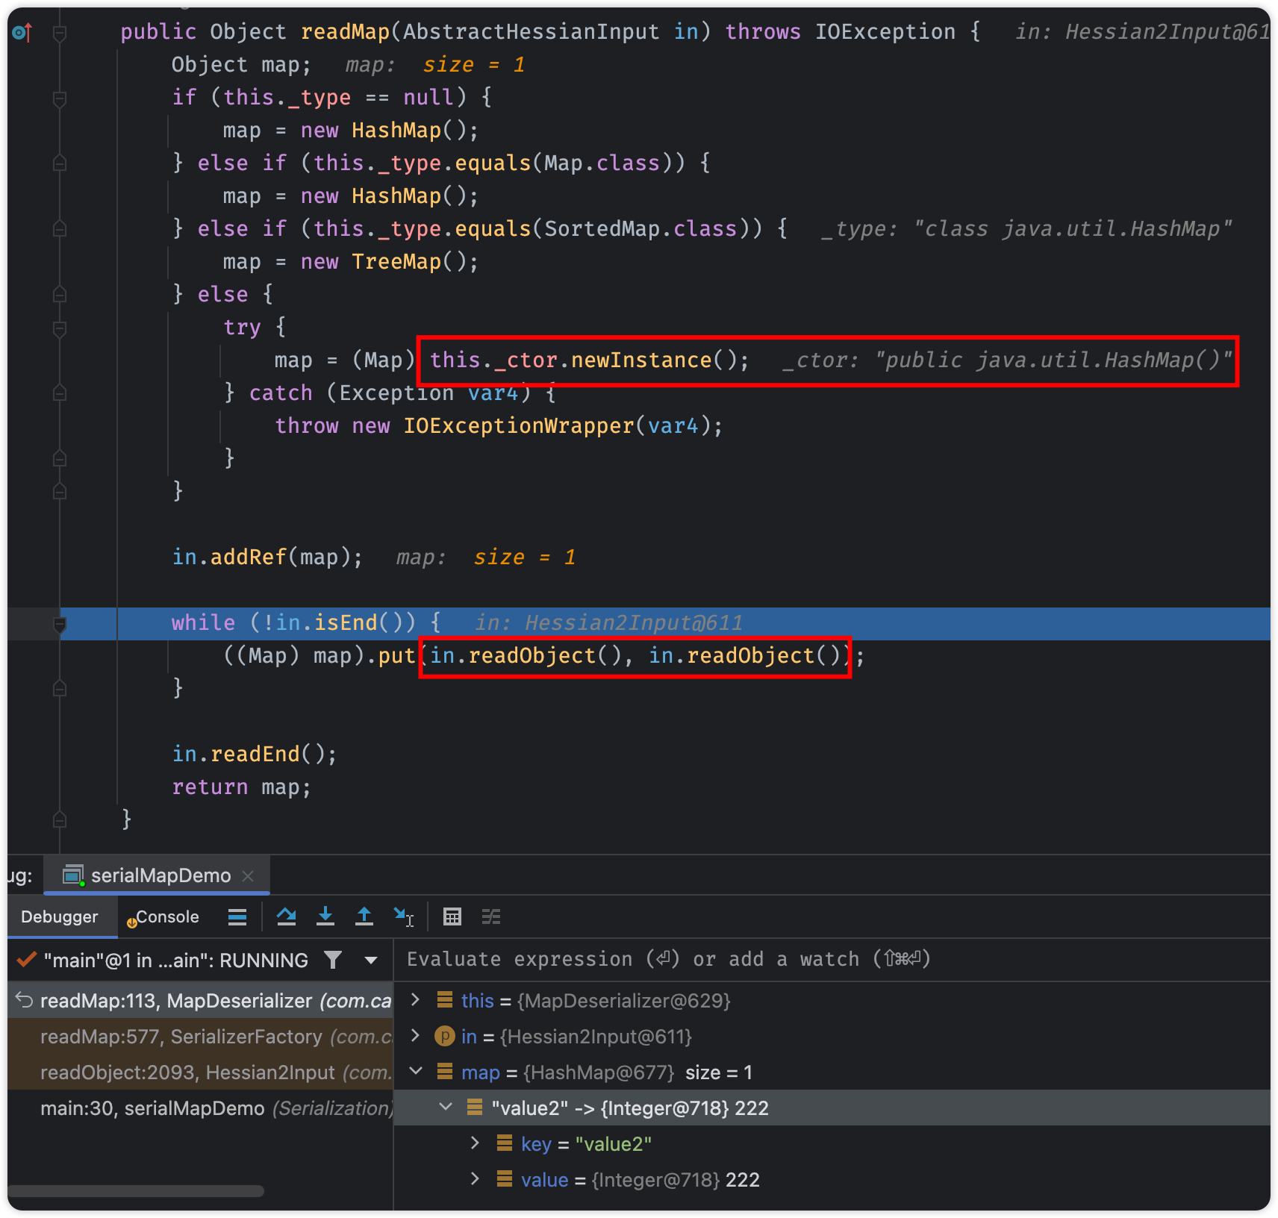This screenshot has width=1278, height=1218.
Task: Click the in.addRef(map) statement
Action: 267,557
